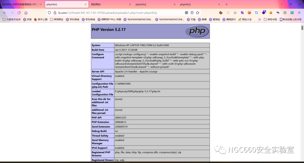
Task: Close the 我的网站 tab
Action: tap(130, 4)
